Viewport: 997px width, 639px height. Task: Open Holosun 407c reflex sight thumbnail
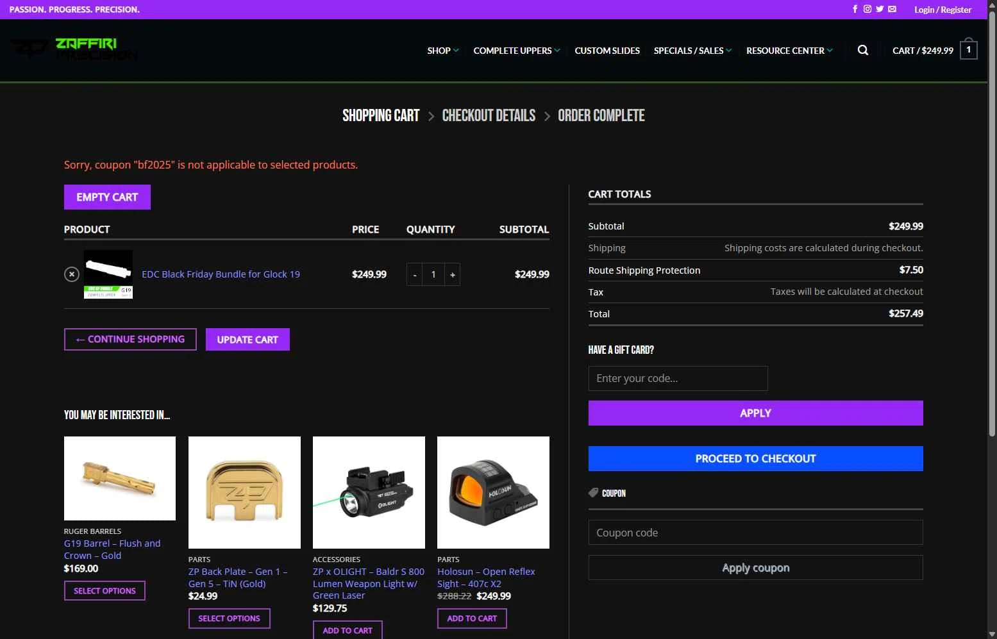pos(493,492)
